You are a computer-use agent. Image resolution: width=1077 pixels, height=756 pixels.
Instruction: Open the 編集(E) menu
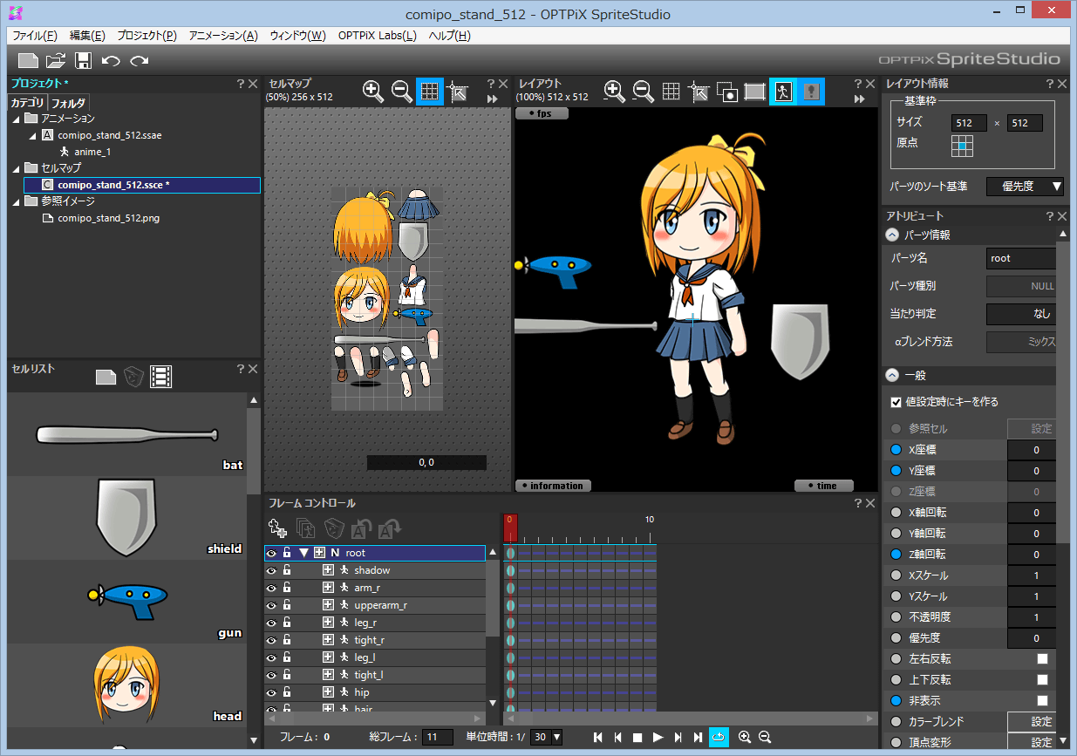click(87, 36)
